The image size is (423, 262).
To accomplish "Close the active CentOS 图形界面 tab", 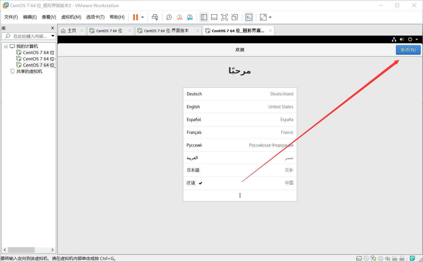I will [x=270, y=31].
